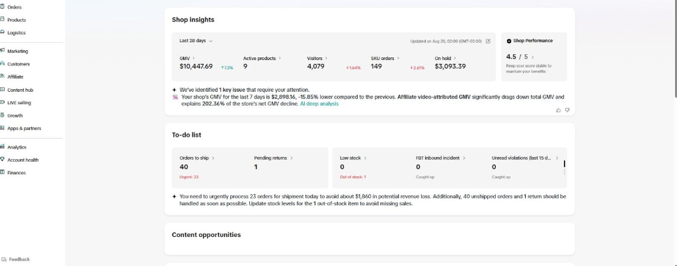The width and height of the screenshot is (677, 266).
Task: Click the To-do list carousel scroll handle
Action: point(565,164)
